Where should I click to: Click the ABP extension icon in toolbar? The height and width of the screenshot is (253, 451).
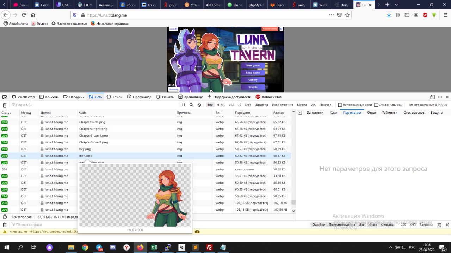425,15
